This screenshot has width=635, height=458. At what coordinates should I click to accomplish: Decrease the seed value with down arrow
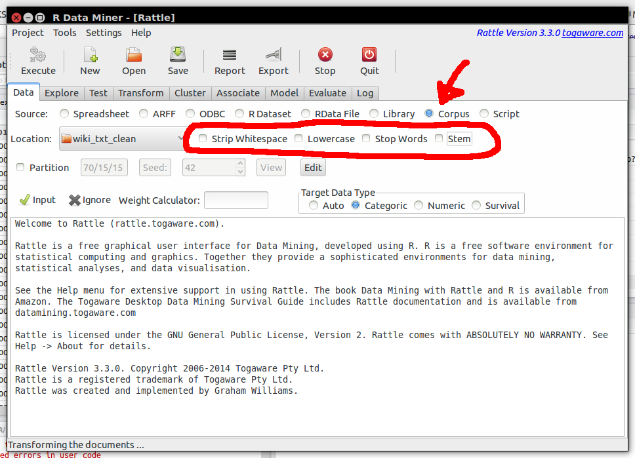241,172
